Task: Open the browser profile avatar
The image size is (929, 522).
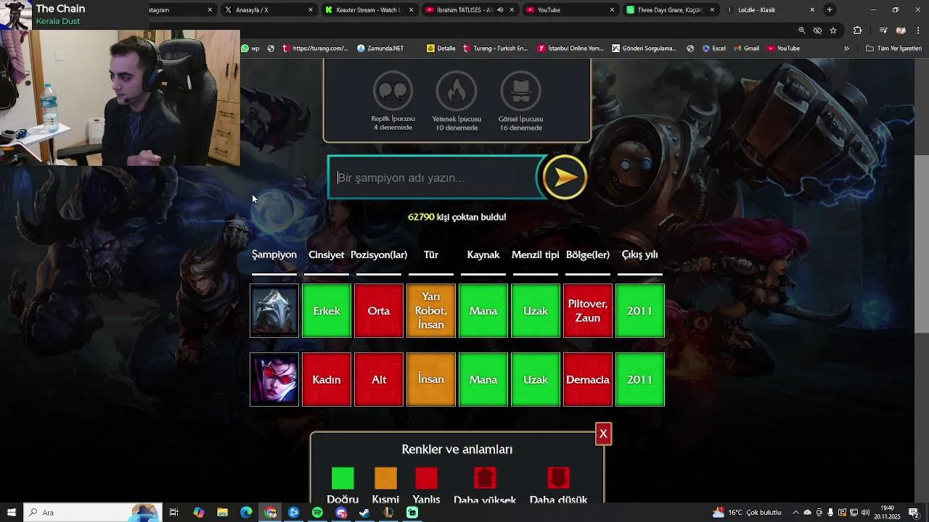Action: click(901, 30)
